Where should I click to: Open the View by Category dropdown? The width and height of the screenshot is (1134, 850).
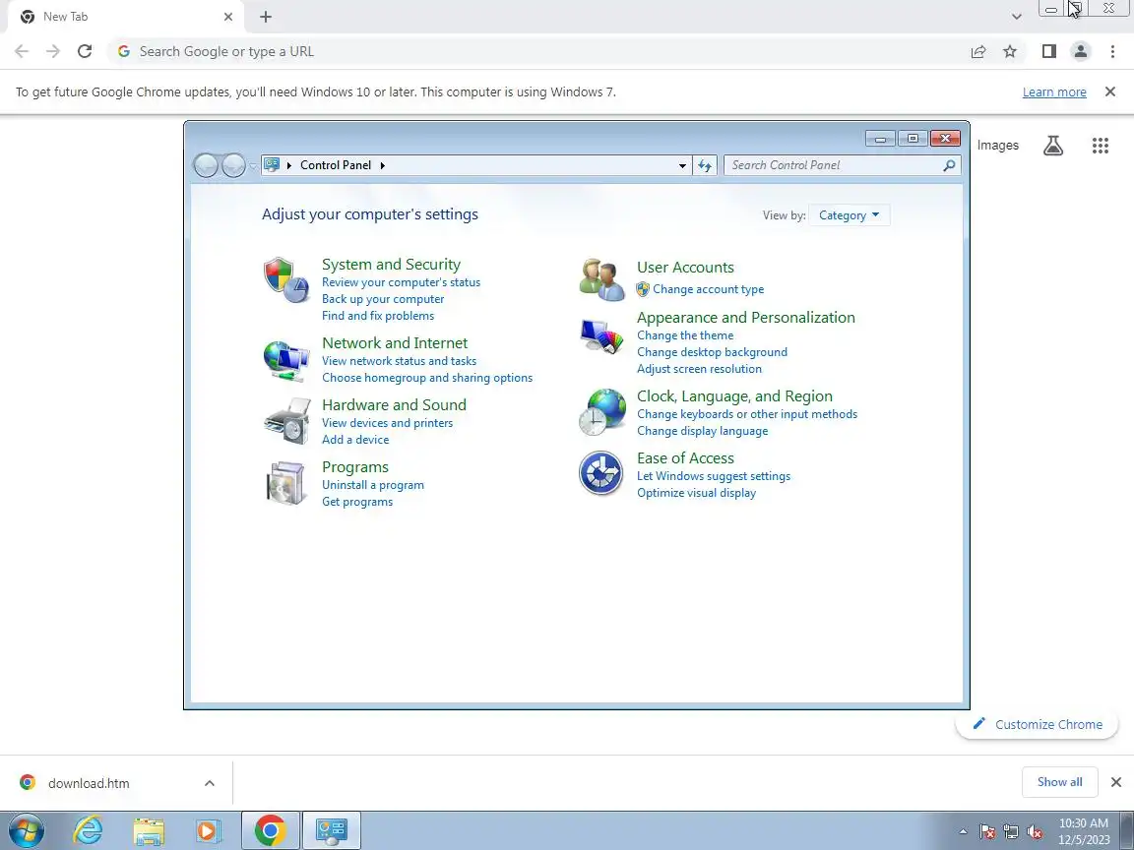850,215
